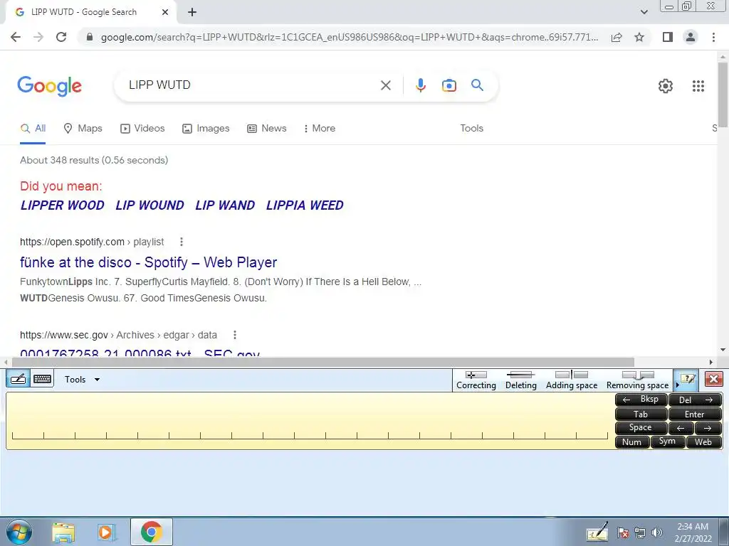Viewport: 729px width, 546px height.
Task: Switch to touch keyboard mode
Action: [42, 379]
